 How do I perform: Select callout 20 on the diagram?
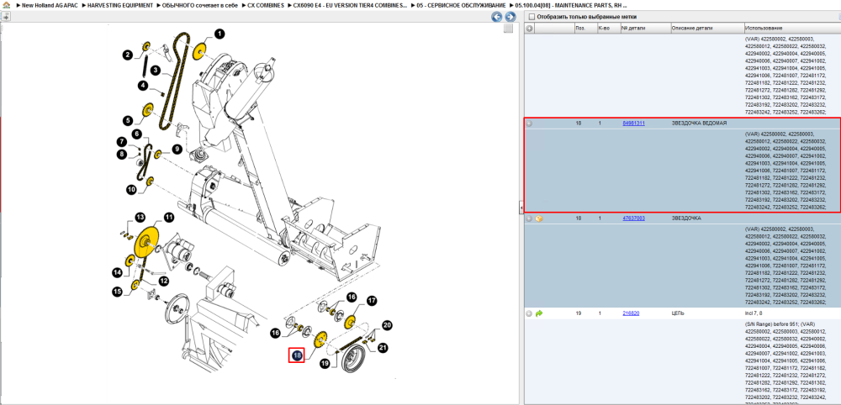(x=387, y=325)
